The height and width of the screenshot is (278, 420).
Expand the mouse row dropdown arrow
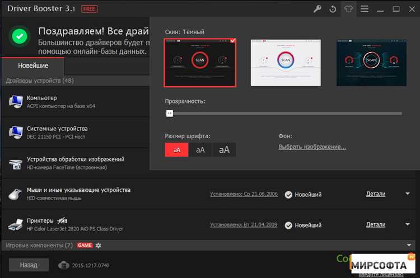point(408,194)
